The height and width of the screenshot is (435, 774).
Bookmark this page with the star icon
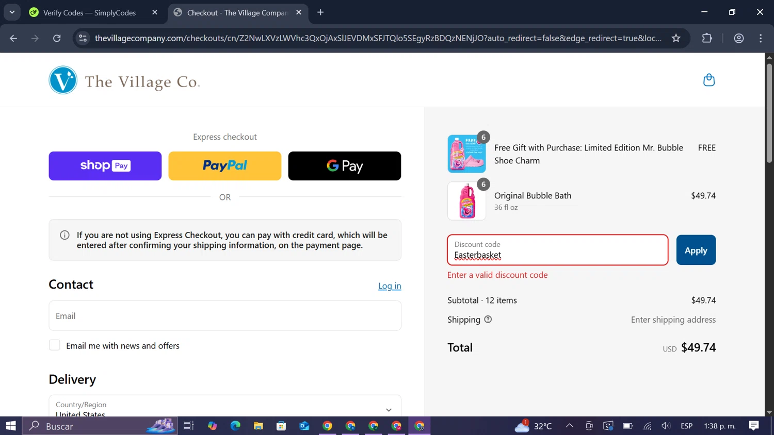[676, 38]
